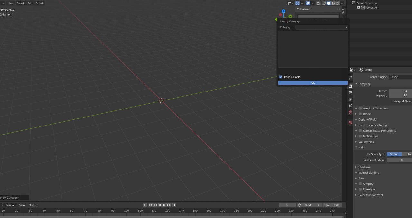Click the Scene Collection icon
This screenshot has height=218, width=412.
pos(354,3)
